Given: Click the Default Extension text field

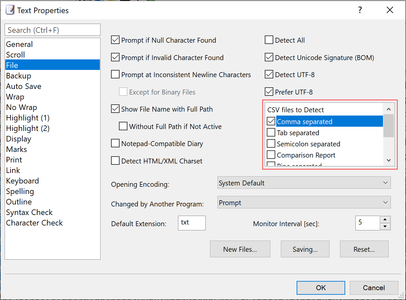Looking at the screenshot, I should point(192,223).
